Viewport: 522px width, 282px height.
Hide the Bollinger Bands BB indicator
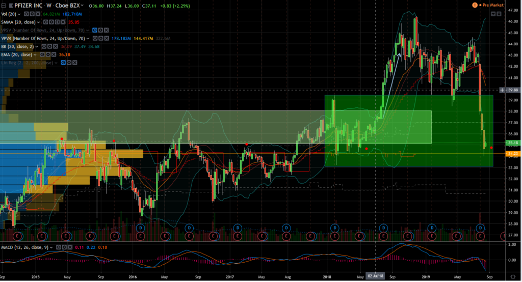tap(44, 46)
